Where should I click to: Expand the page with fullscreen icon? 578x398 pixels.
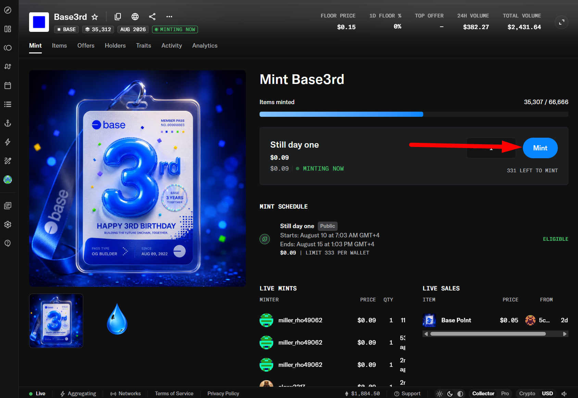point(562,22)
